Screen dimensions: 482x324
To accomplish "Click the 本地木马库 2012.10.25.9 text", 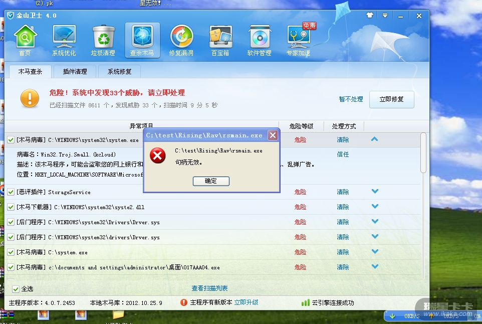I will 126,303.
